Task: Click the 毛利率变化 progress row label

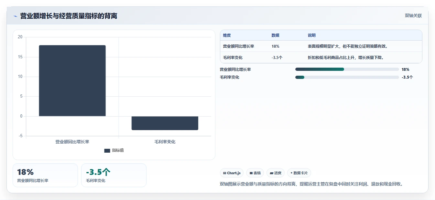Action: (230, 77)
